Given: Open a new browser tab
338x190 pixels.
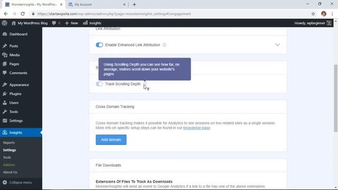Looking at the screenshot, I should click(134, 5).
